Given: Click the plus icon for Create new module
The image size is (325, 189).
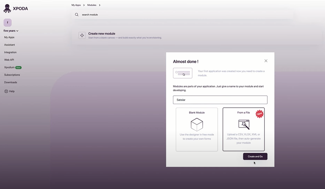Looking at the screenshot, I should coord(82,35).
